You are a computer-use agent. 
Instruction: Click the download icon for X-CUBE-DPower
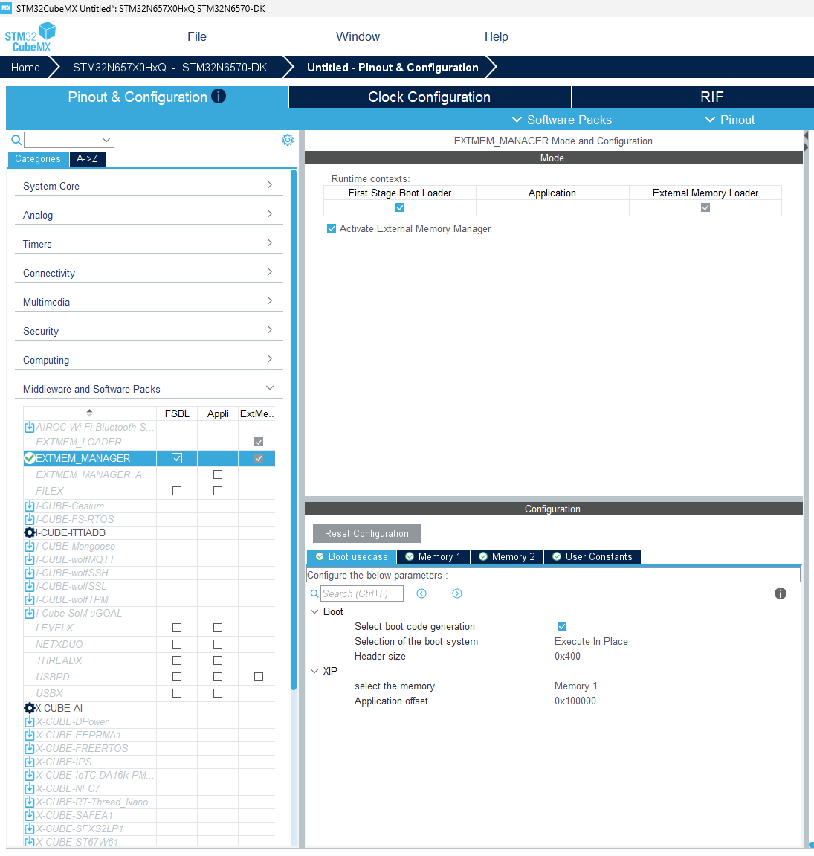(x=30, y=721)
